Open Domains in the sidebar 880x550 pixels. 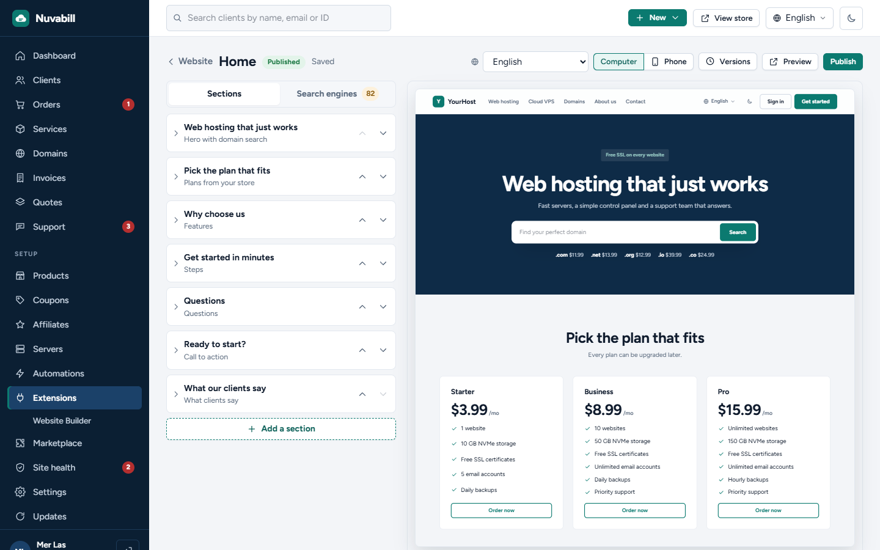(75, 153)
